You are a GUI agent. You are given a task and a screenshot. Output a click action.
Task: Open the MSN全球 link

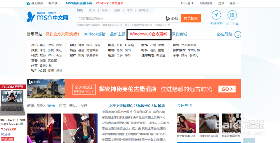[187, 3]
